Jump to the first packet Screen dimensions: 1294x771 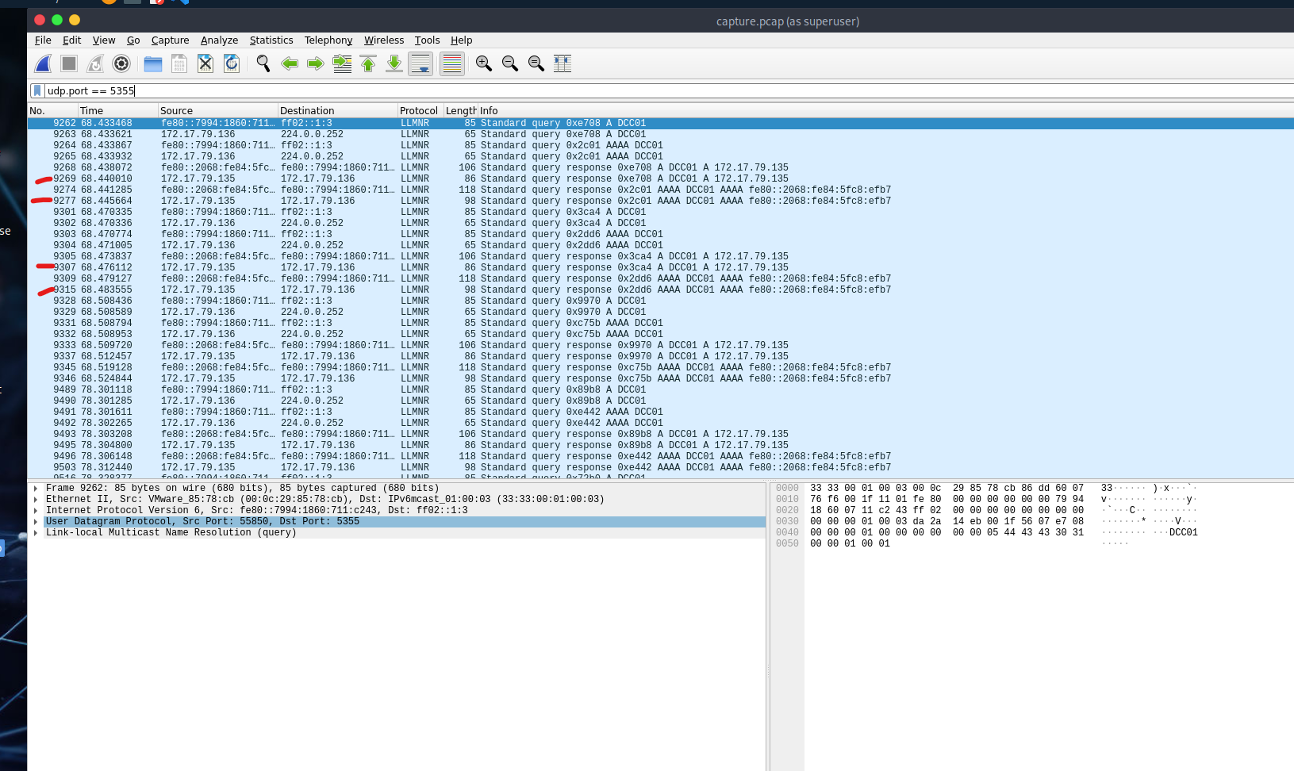pyautogui.click(x=368, y=63)
